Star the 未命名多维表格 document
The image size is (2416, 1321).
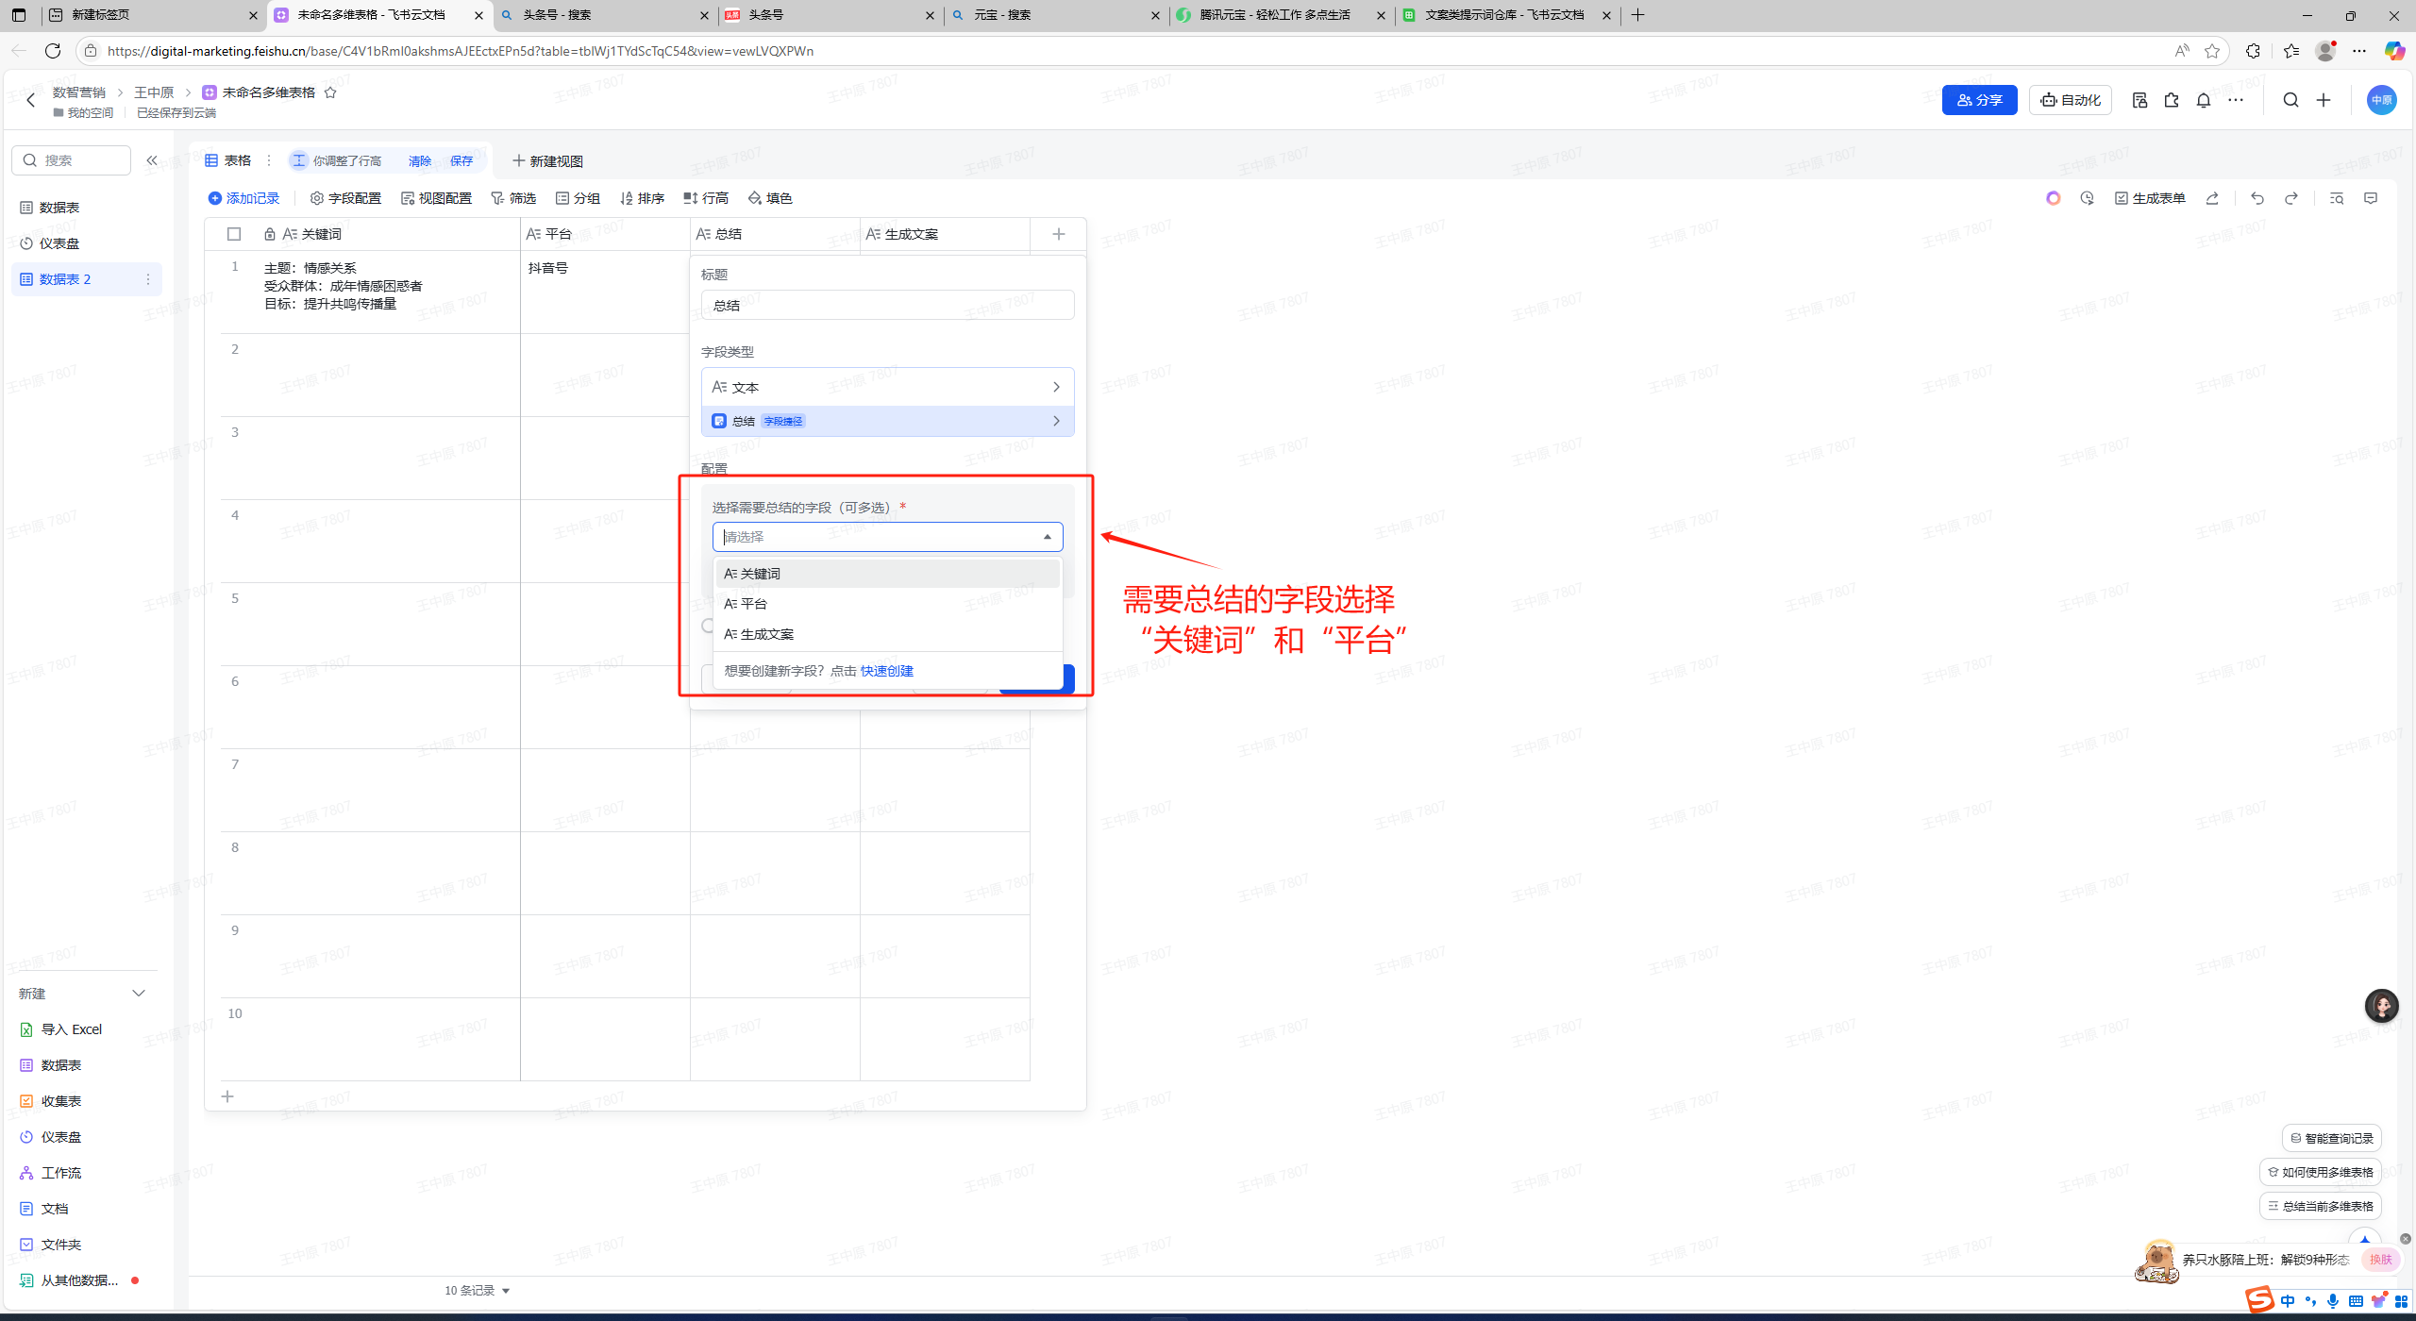330,92
